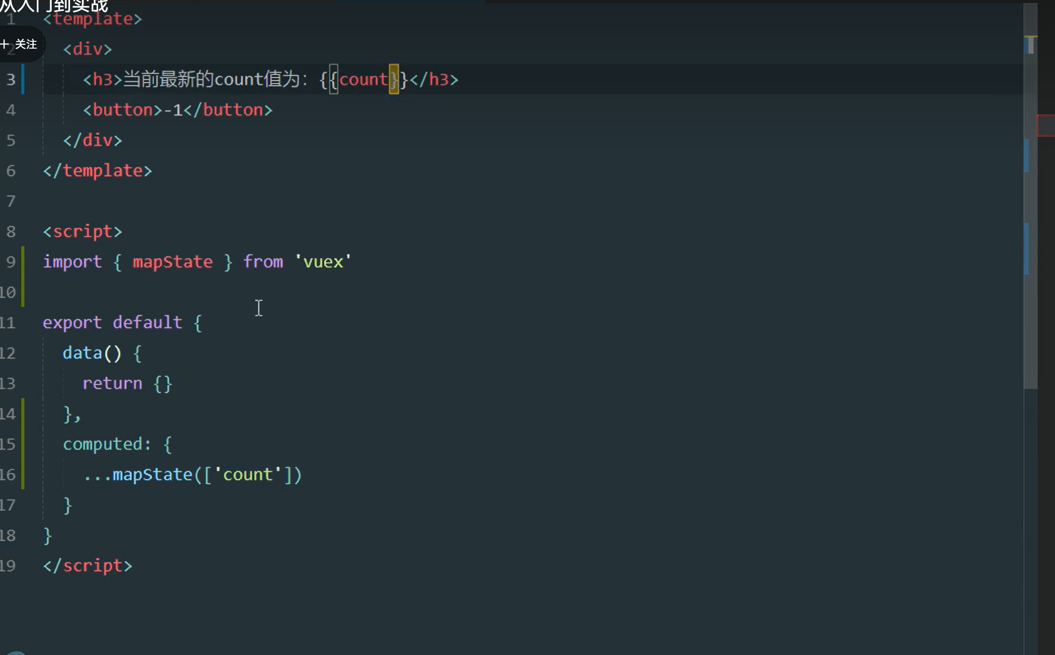Click empty line 10 in the editor
Image resolution: width=1055 pixels, height=655 pixels.
tap(532, 293)
